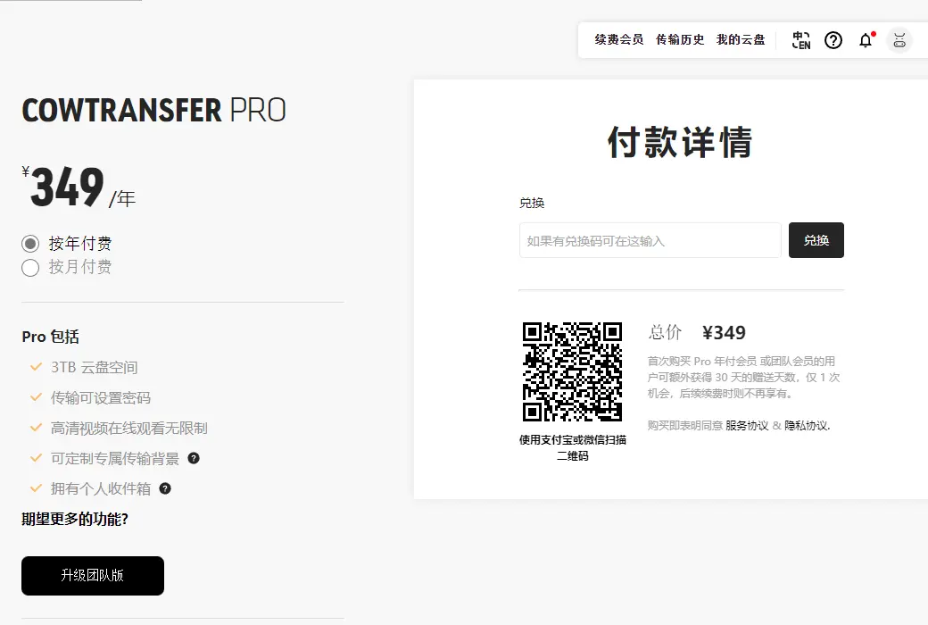Click the payment QR code
The height and width of the screenshot is (625, 928).
(572, 372)
